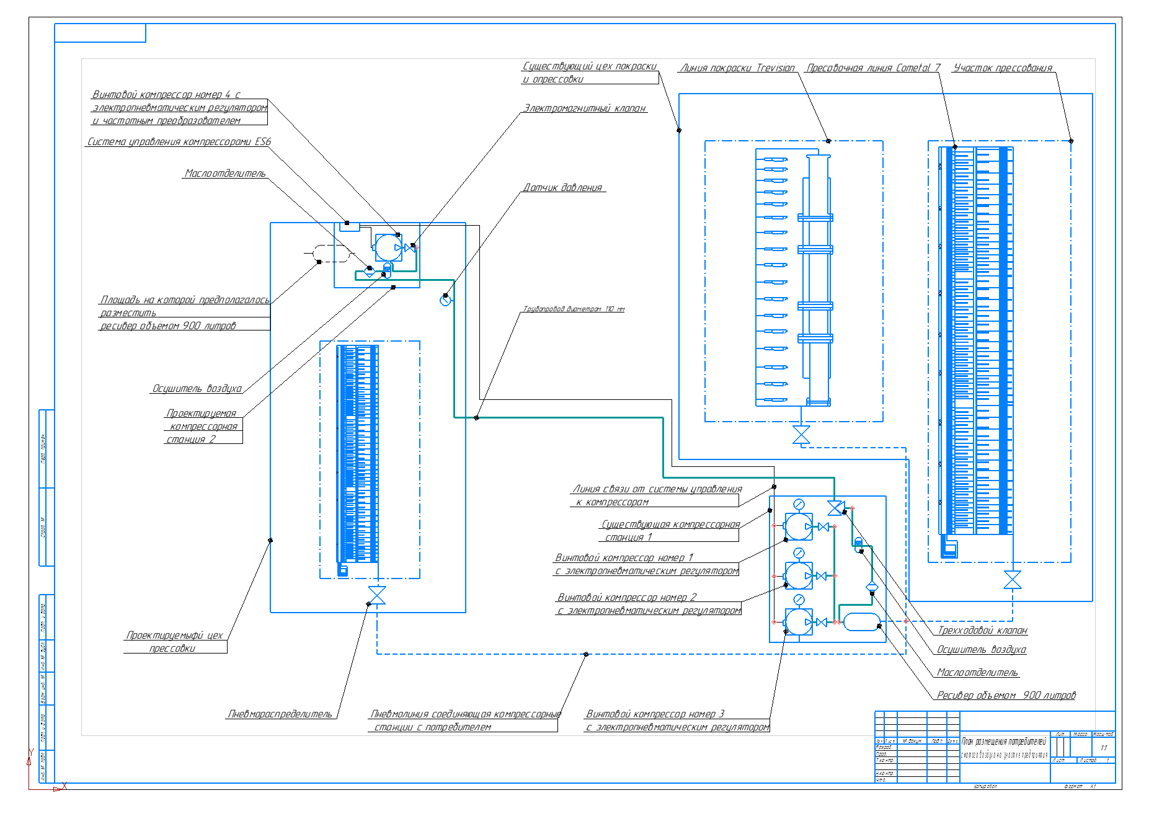Click the 'Пневмораспределитель' label text
1167x829 pixels.
[280, 714]
